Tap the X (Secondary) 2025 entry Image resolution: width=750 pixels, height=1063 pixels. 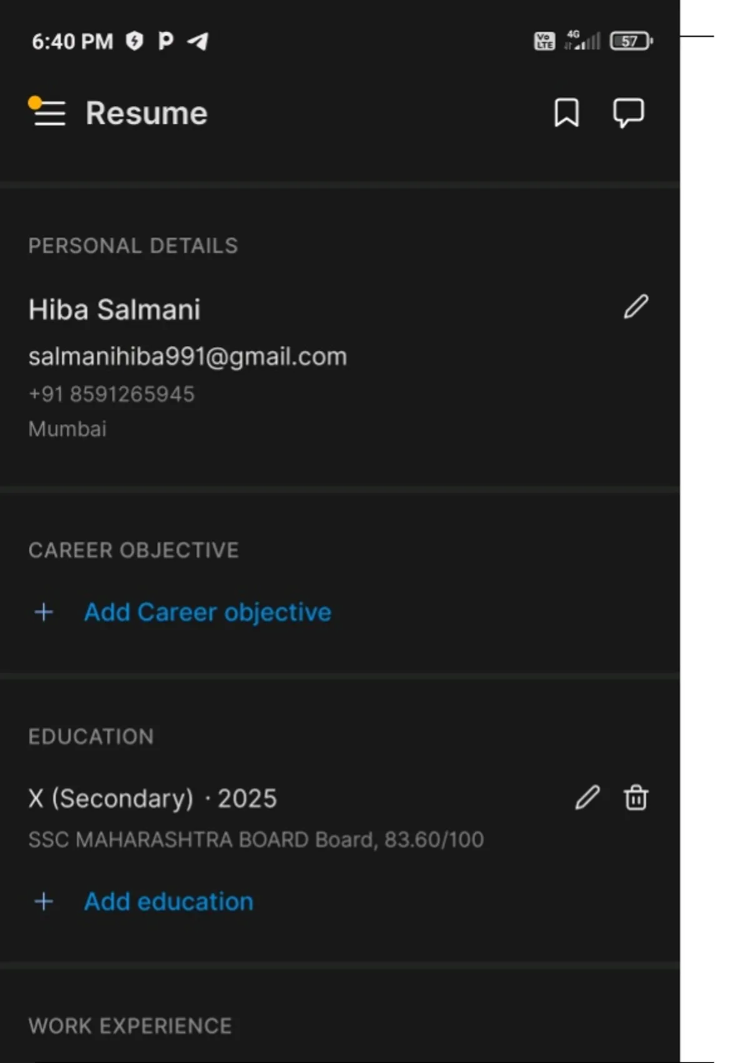(152, 799)
